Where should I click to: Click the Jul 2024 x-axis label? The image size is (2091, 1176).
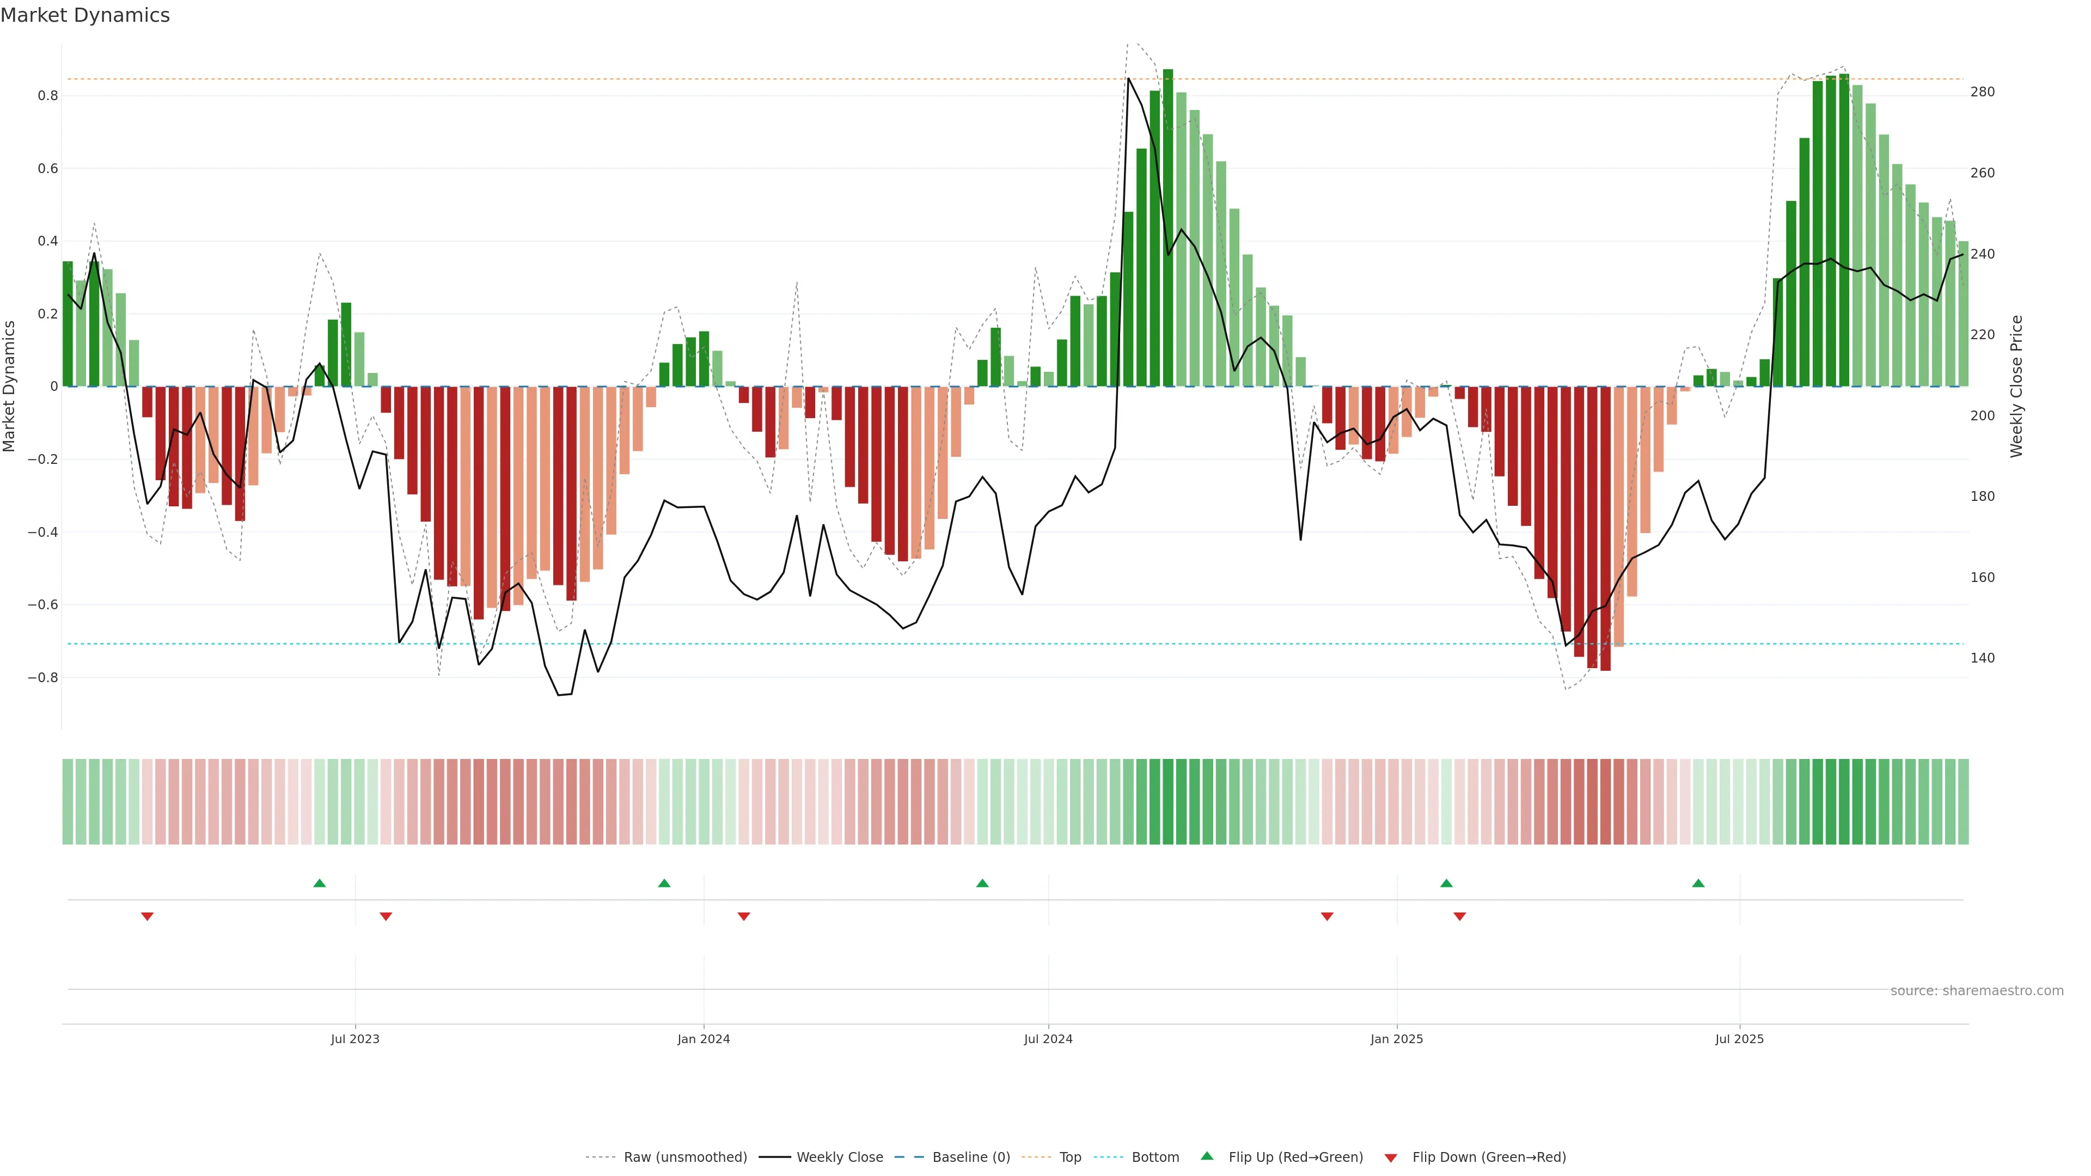tap(1048, 1039)
